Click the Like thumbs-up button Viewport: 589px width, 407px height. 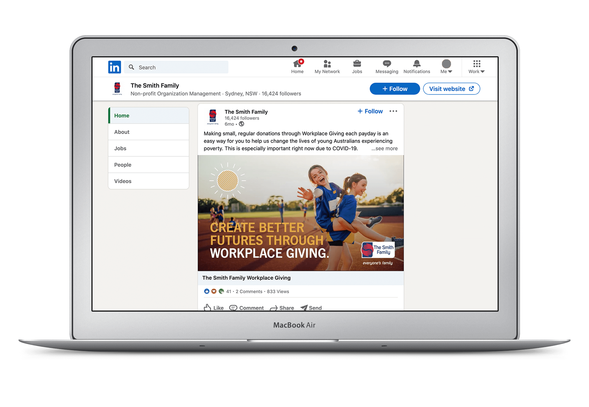214,308
